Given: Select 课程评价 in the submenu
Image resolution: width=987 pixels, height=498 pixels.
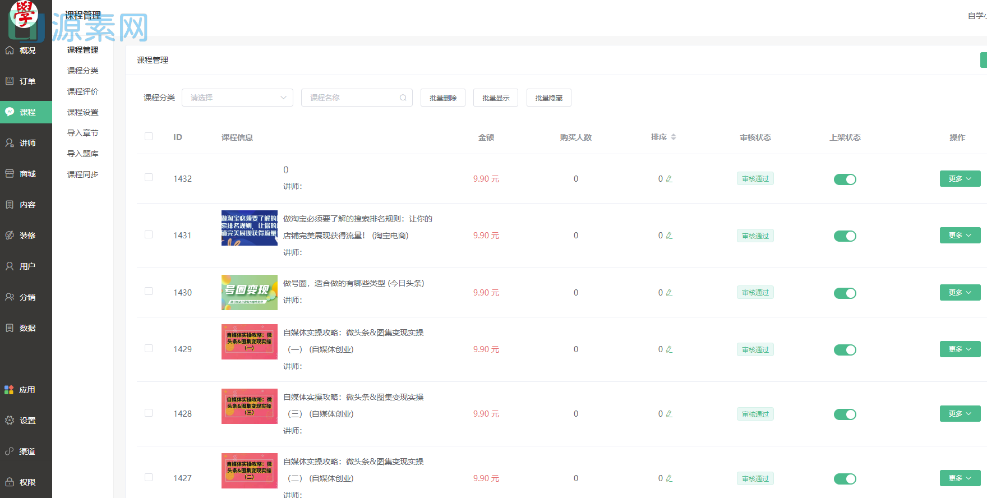Looking at the screenshot, I should pos(82,91).
